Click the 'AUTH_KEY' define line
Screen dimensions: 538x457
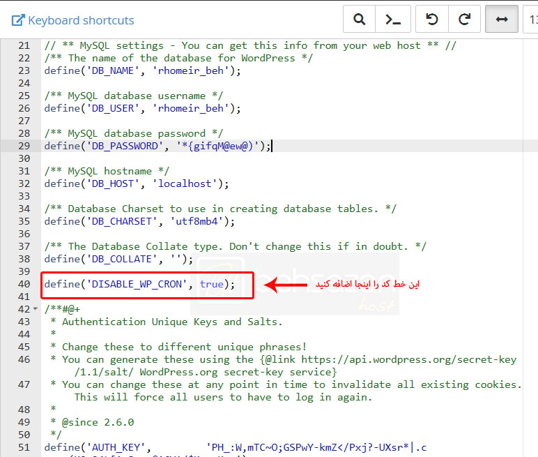coord(236,447)
